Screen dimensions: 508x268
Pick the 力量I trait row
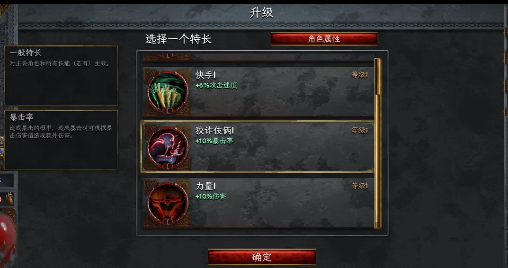[258, 203]
